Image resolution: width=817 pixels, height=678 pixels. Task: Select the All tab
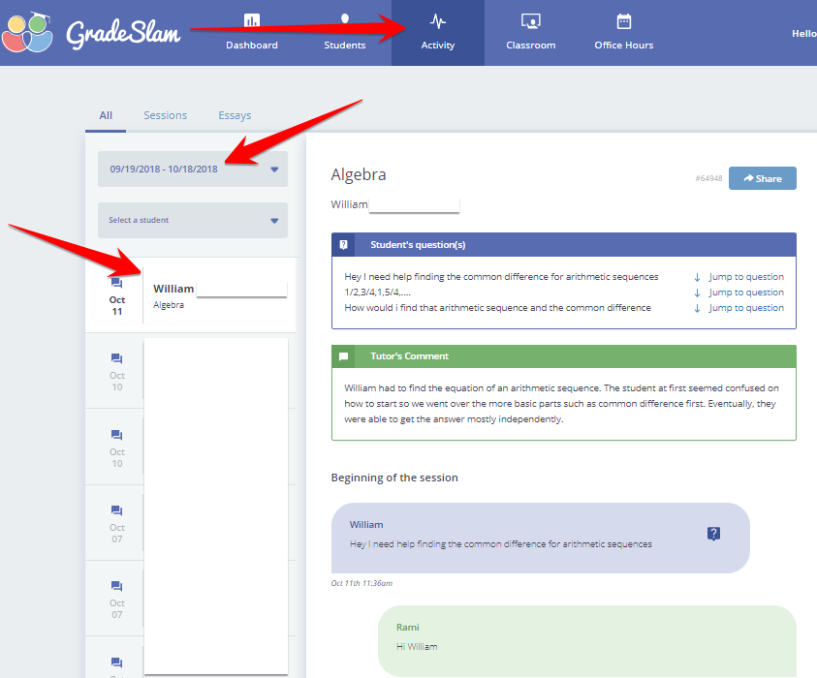(106, 115)
